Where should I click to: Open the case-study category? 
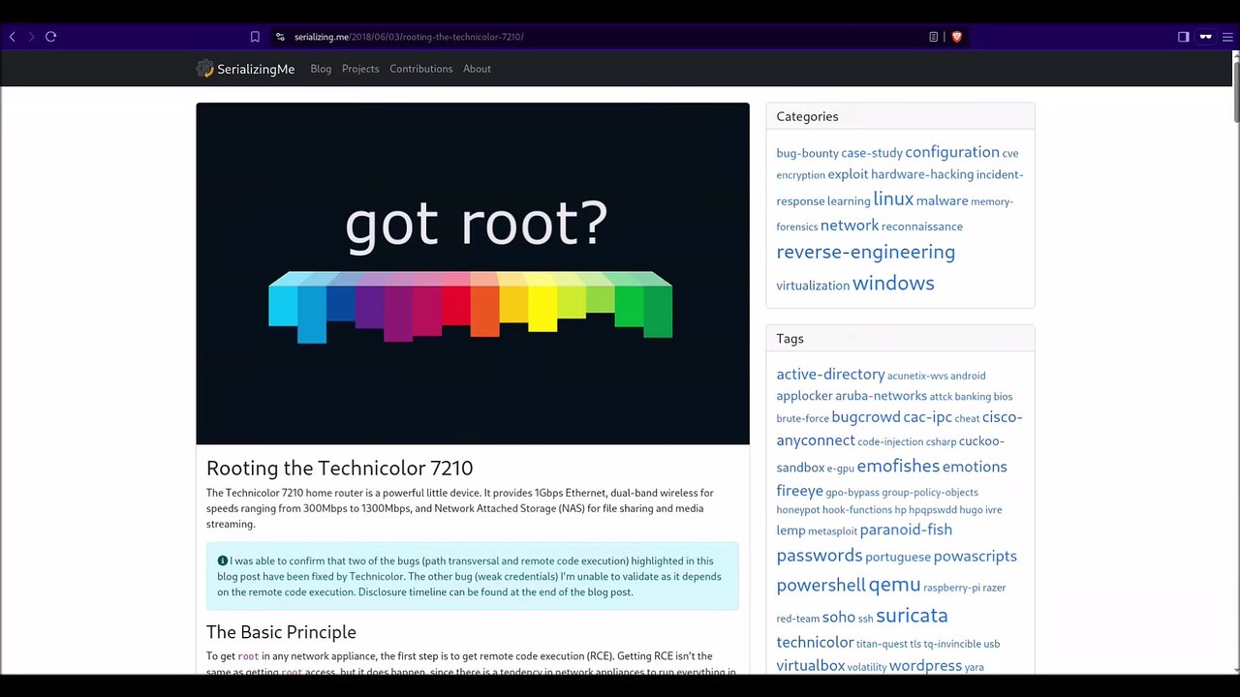[x=872, y=153]
